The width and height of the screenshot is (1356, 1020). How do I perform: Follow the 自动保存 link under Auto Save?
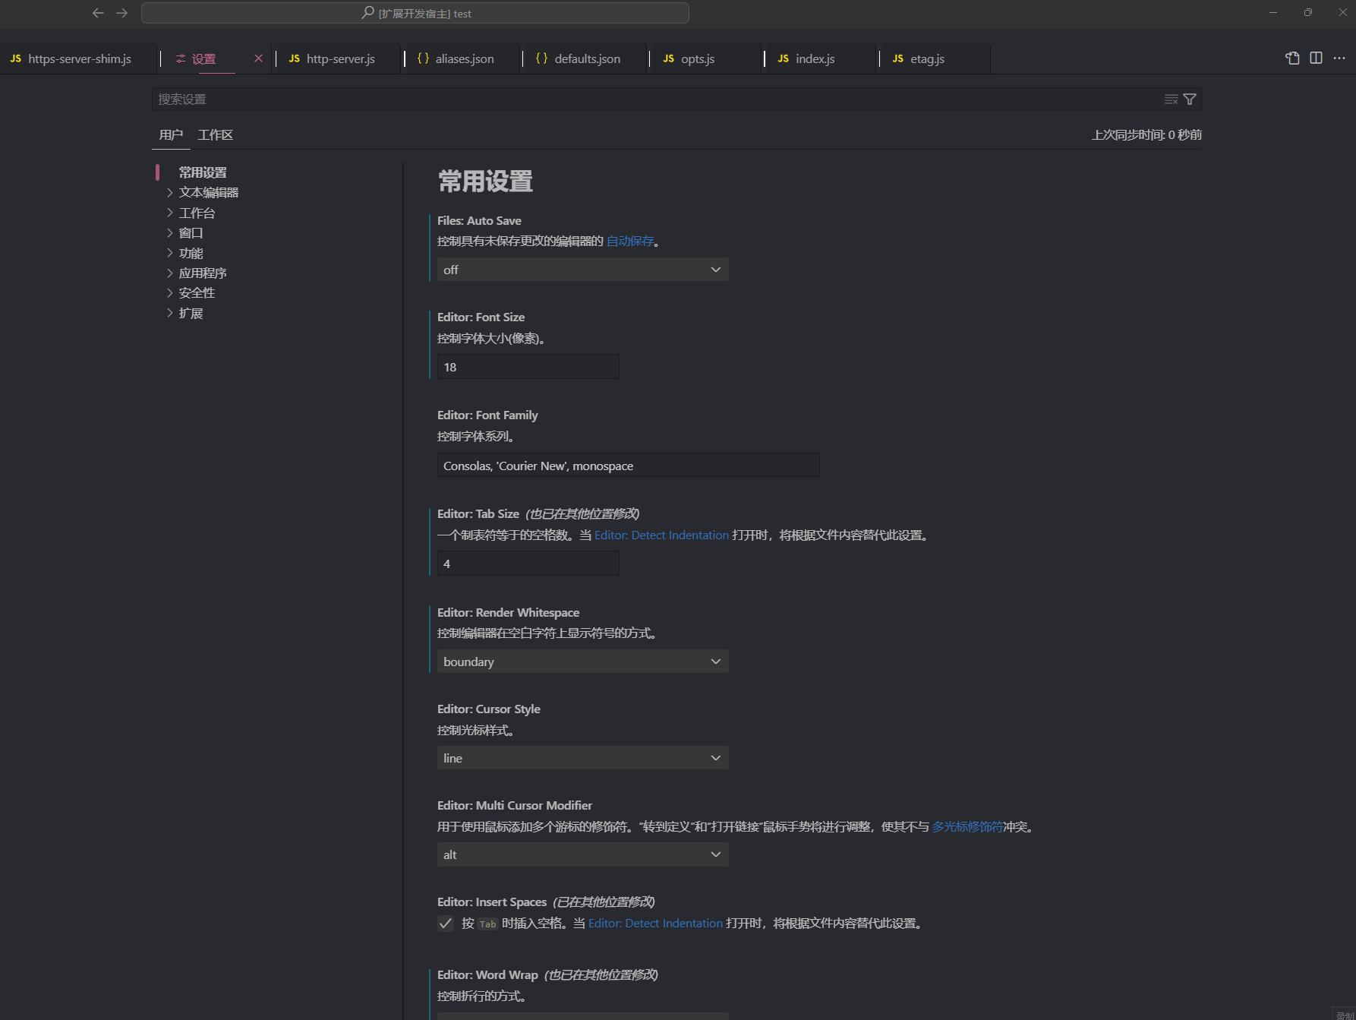[x=630, y=242]
